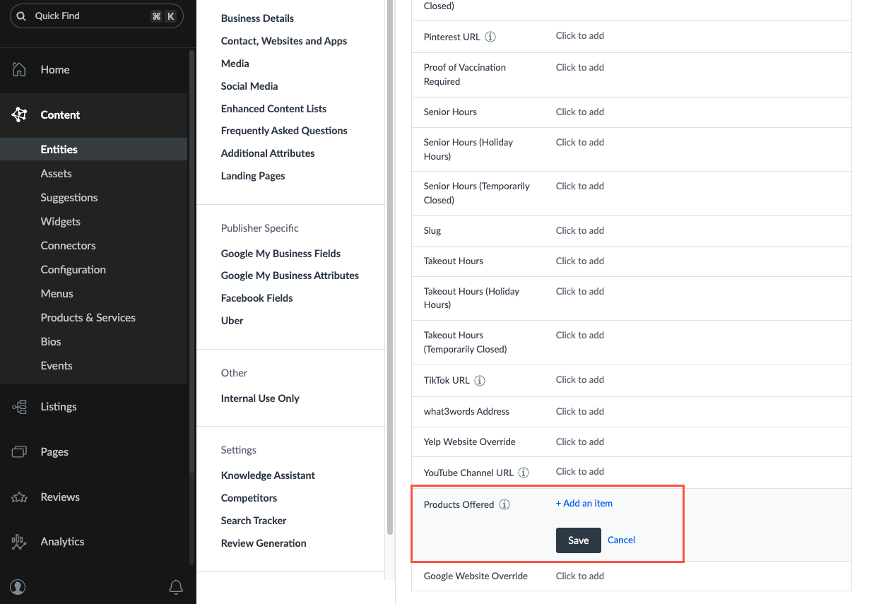Click the Analytics chart icon
Image resolution: width=874 pixels, height=604 pixels.
(19, 542)
